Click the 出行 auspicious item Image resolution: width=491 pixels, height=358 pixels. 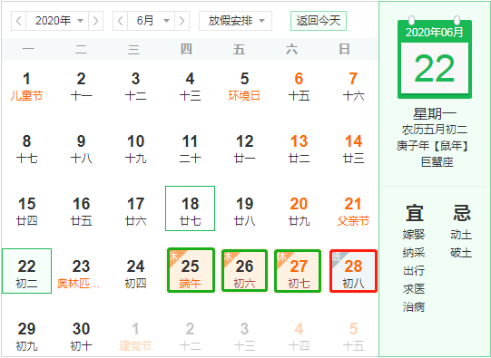(x=414, y=270)
